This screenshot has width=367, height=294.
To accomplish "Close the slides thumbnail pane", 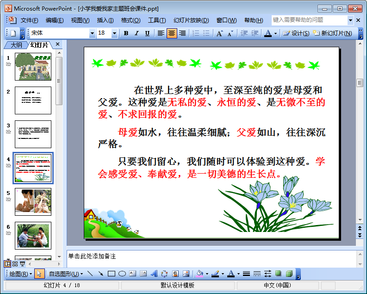I will 57,44.
